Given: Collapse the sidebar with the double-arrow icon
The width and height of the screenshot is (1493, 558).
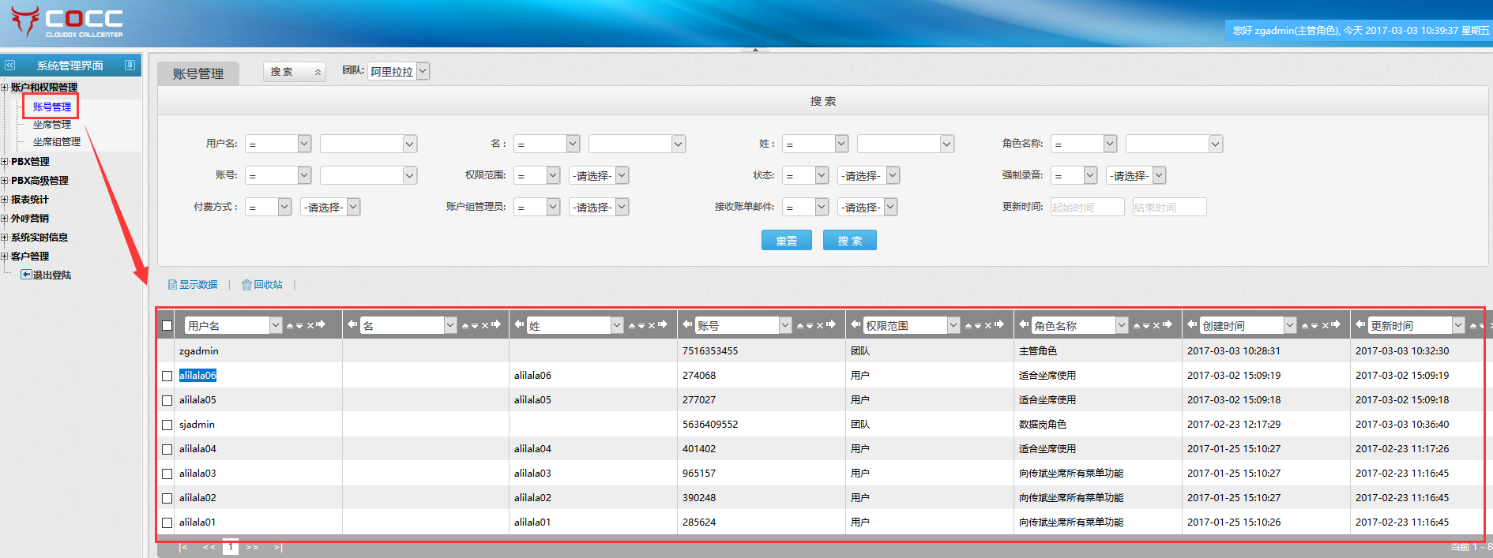Looking at the screenshot, I should click(10, 66).
